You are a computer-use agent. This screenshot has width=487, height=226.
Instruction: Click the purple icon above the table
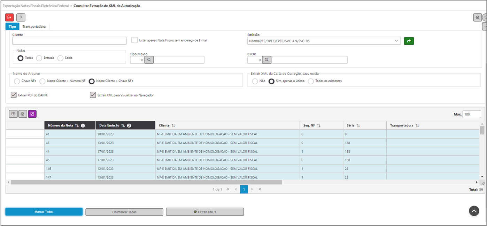click(x=32, y=114)
